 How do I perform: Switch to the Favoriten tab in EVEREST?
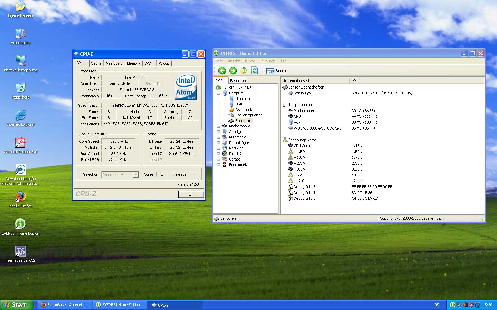[238, 80]
